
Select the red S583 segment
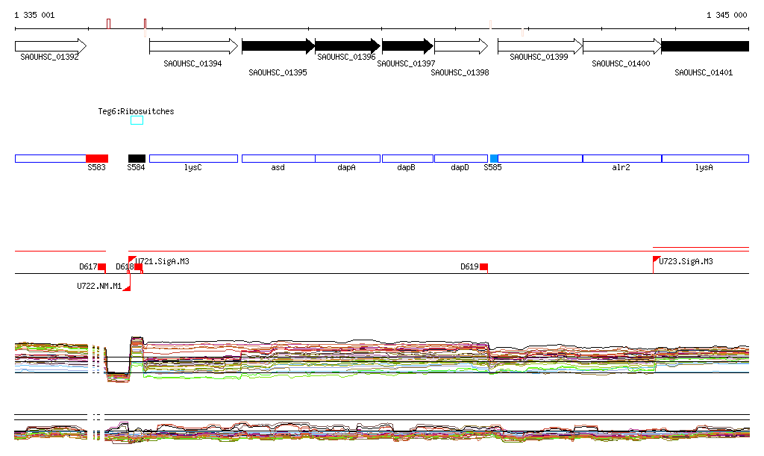(x=97, y=158)
